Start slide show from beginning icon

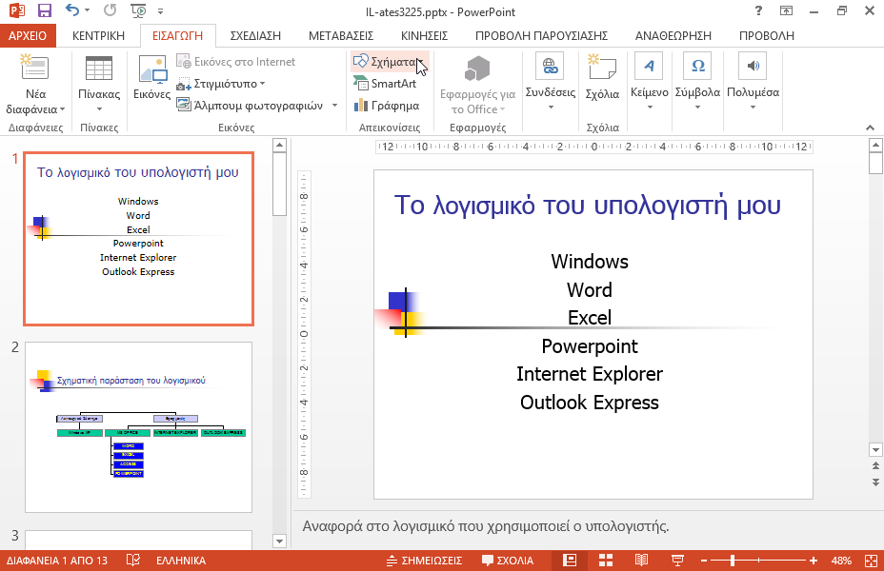click(x=138, y=10)
